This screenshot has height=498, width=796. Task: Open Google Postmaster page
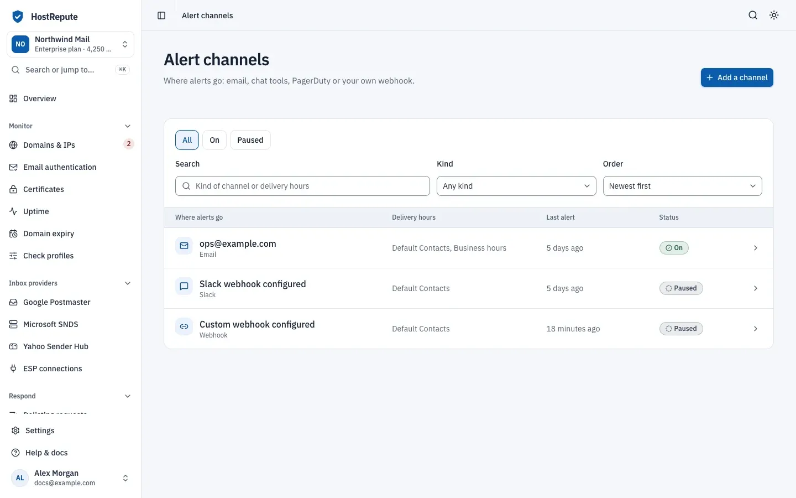(70, 302)
